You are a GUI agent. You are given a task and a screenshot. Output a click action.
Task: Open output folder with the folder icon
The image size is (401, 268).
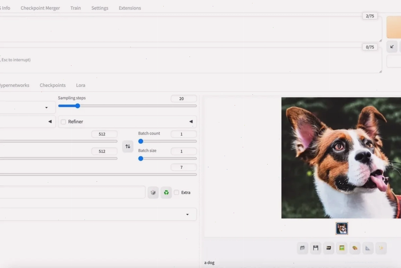(302, 248)
